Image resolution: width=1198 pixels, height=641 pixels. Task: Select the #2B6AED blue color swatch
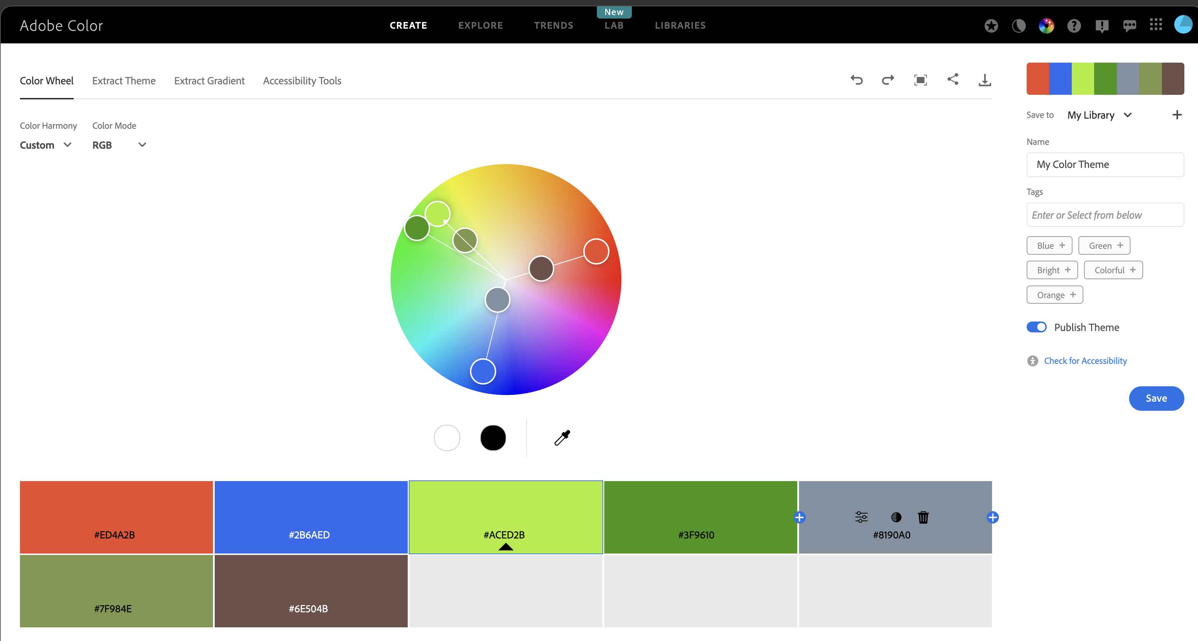pyautogui.click(x=311, y=517)
